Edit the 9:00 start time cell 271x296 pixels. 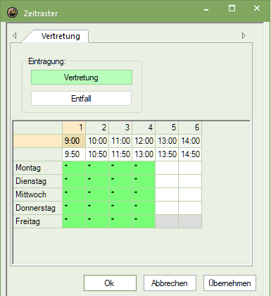[x=74, y=141]
